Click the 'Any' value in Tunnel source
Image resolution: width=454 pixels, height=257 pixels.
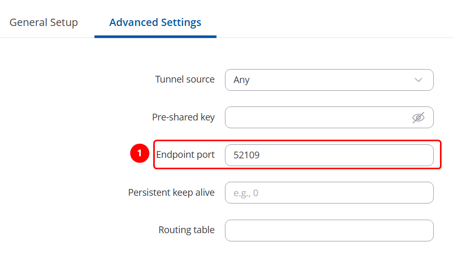242,80
